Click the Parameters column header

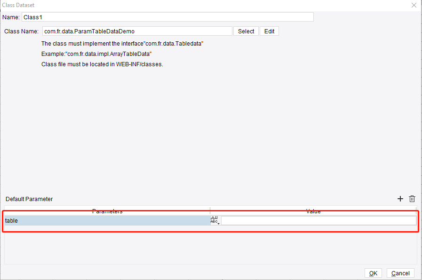click(107, 211)
